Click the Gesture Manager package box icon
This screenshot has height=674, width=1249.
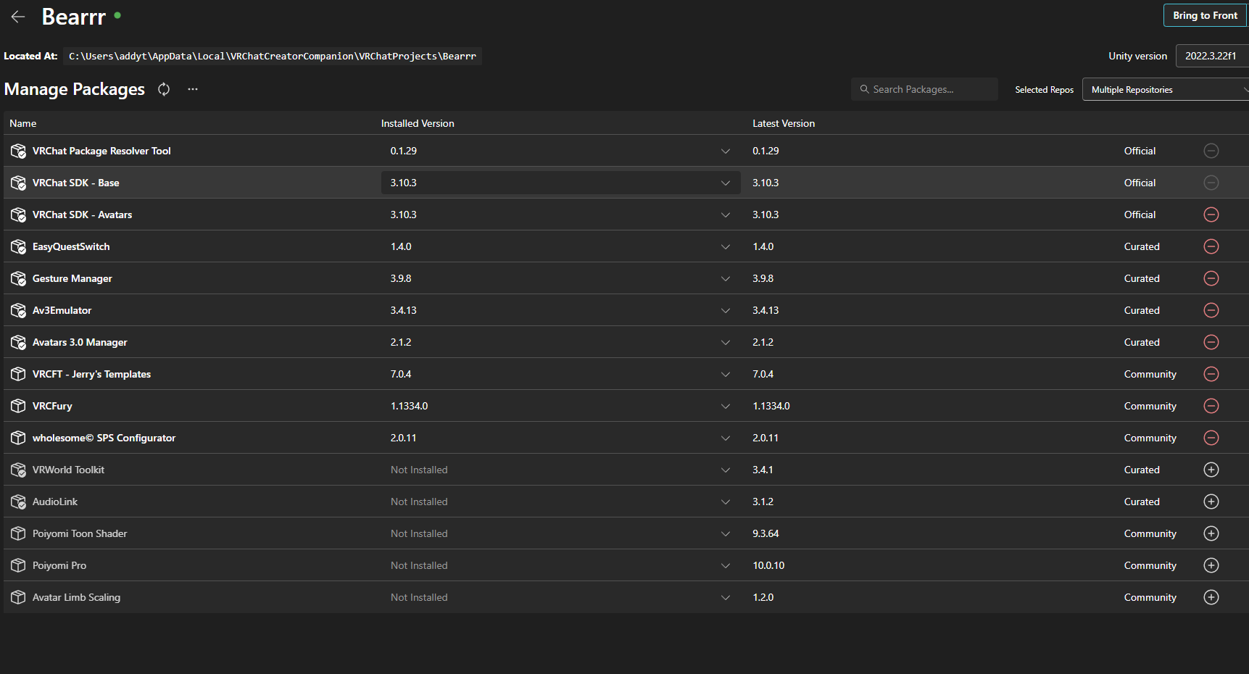click(x=18, y=278)
